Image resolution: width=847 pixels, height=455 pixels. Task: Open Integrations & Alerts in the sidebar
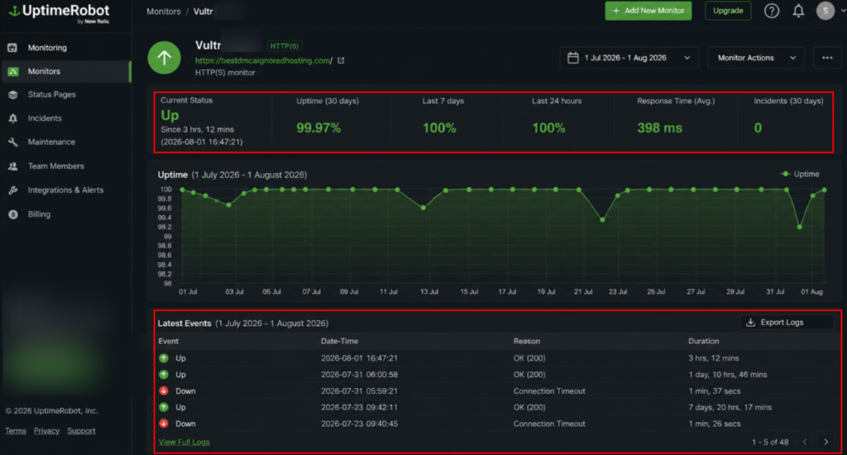coord(65,190)
